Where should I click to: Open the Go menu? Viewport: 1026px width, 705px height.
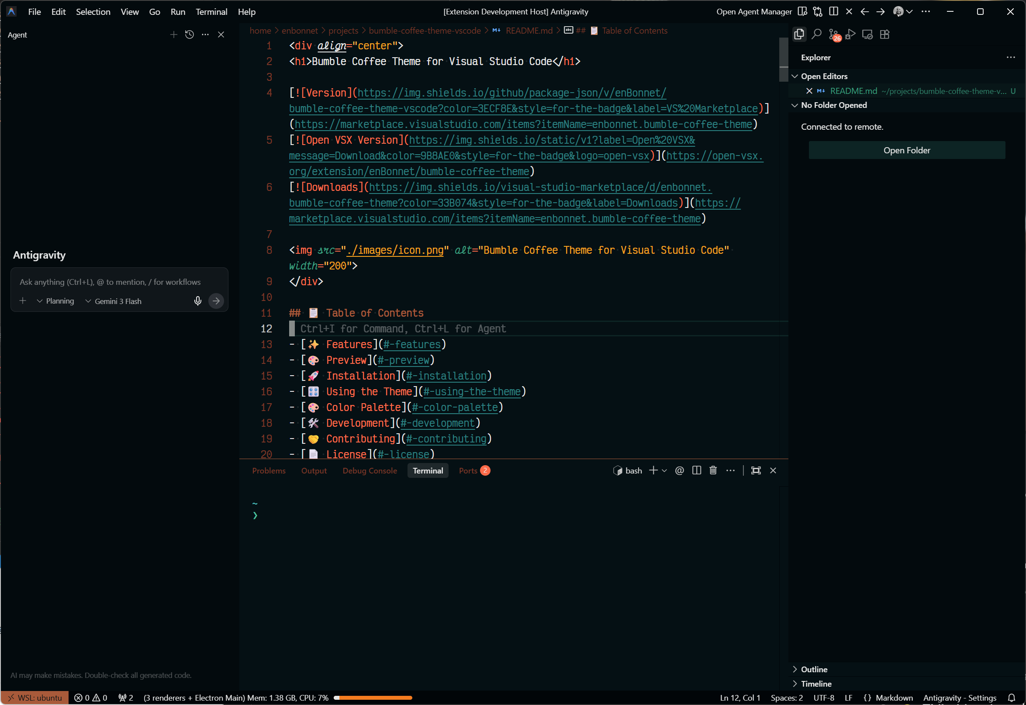coord(155,11)
